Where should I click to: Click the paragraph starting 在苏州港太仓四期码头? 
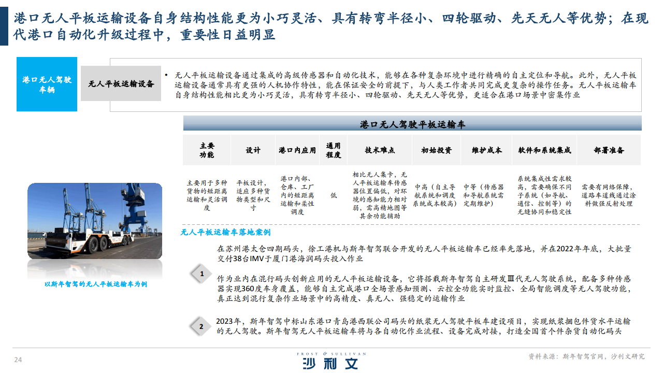coord(424,253)
